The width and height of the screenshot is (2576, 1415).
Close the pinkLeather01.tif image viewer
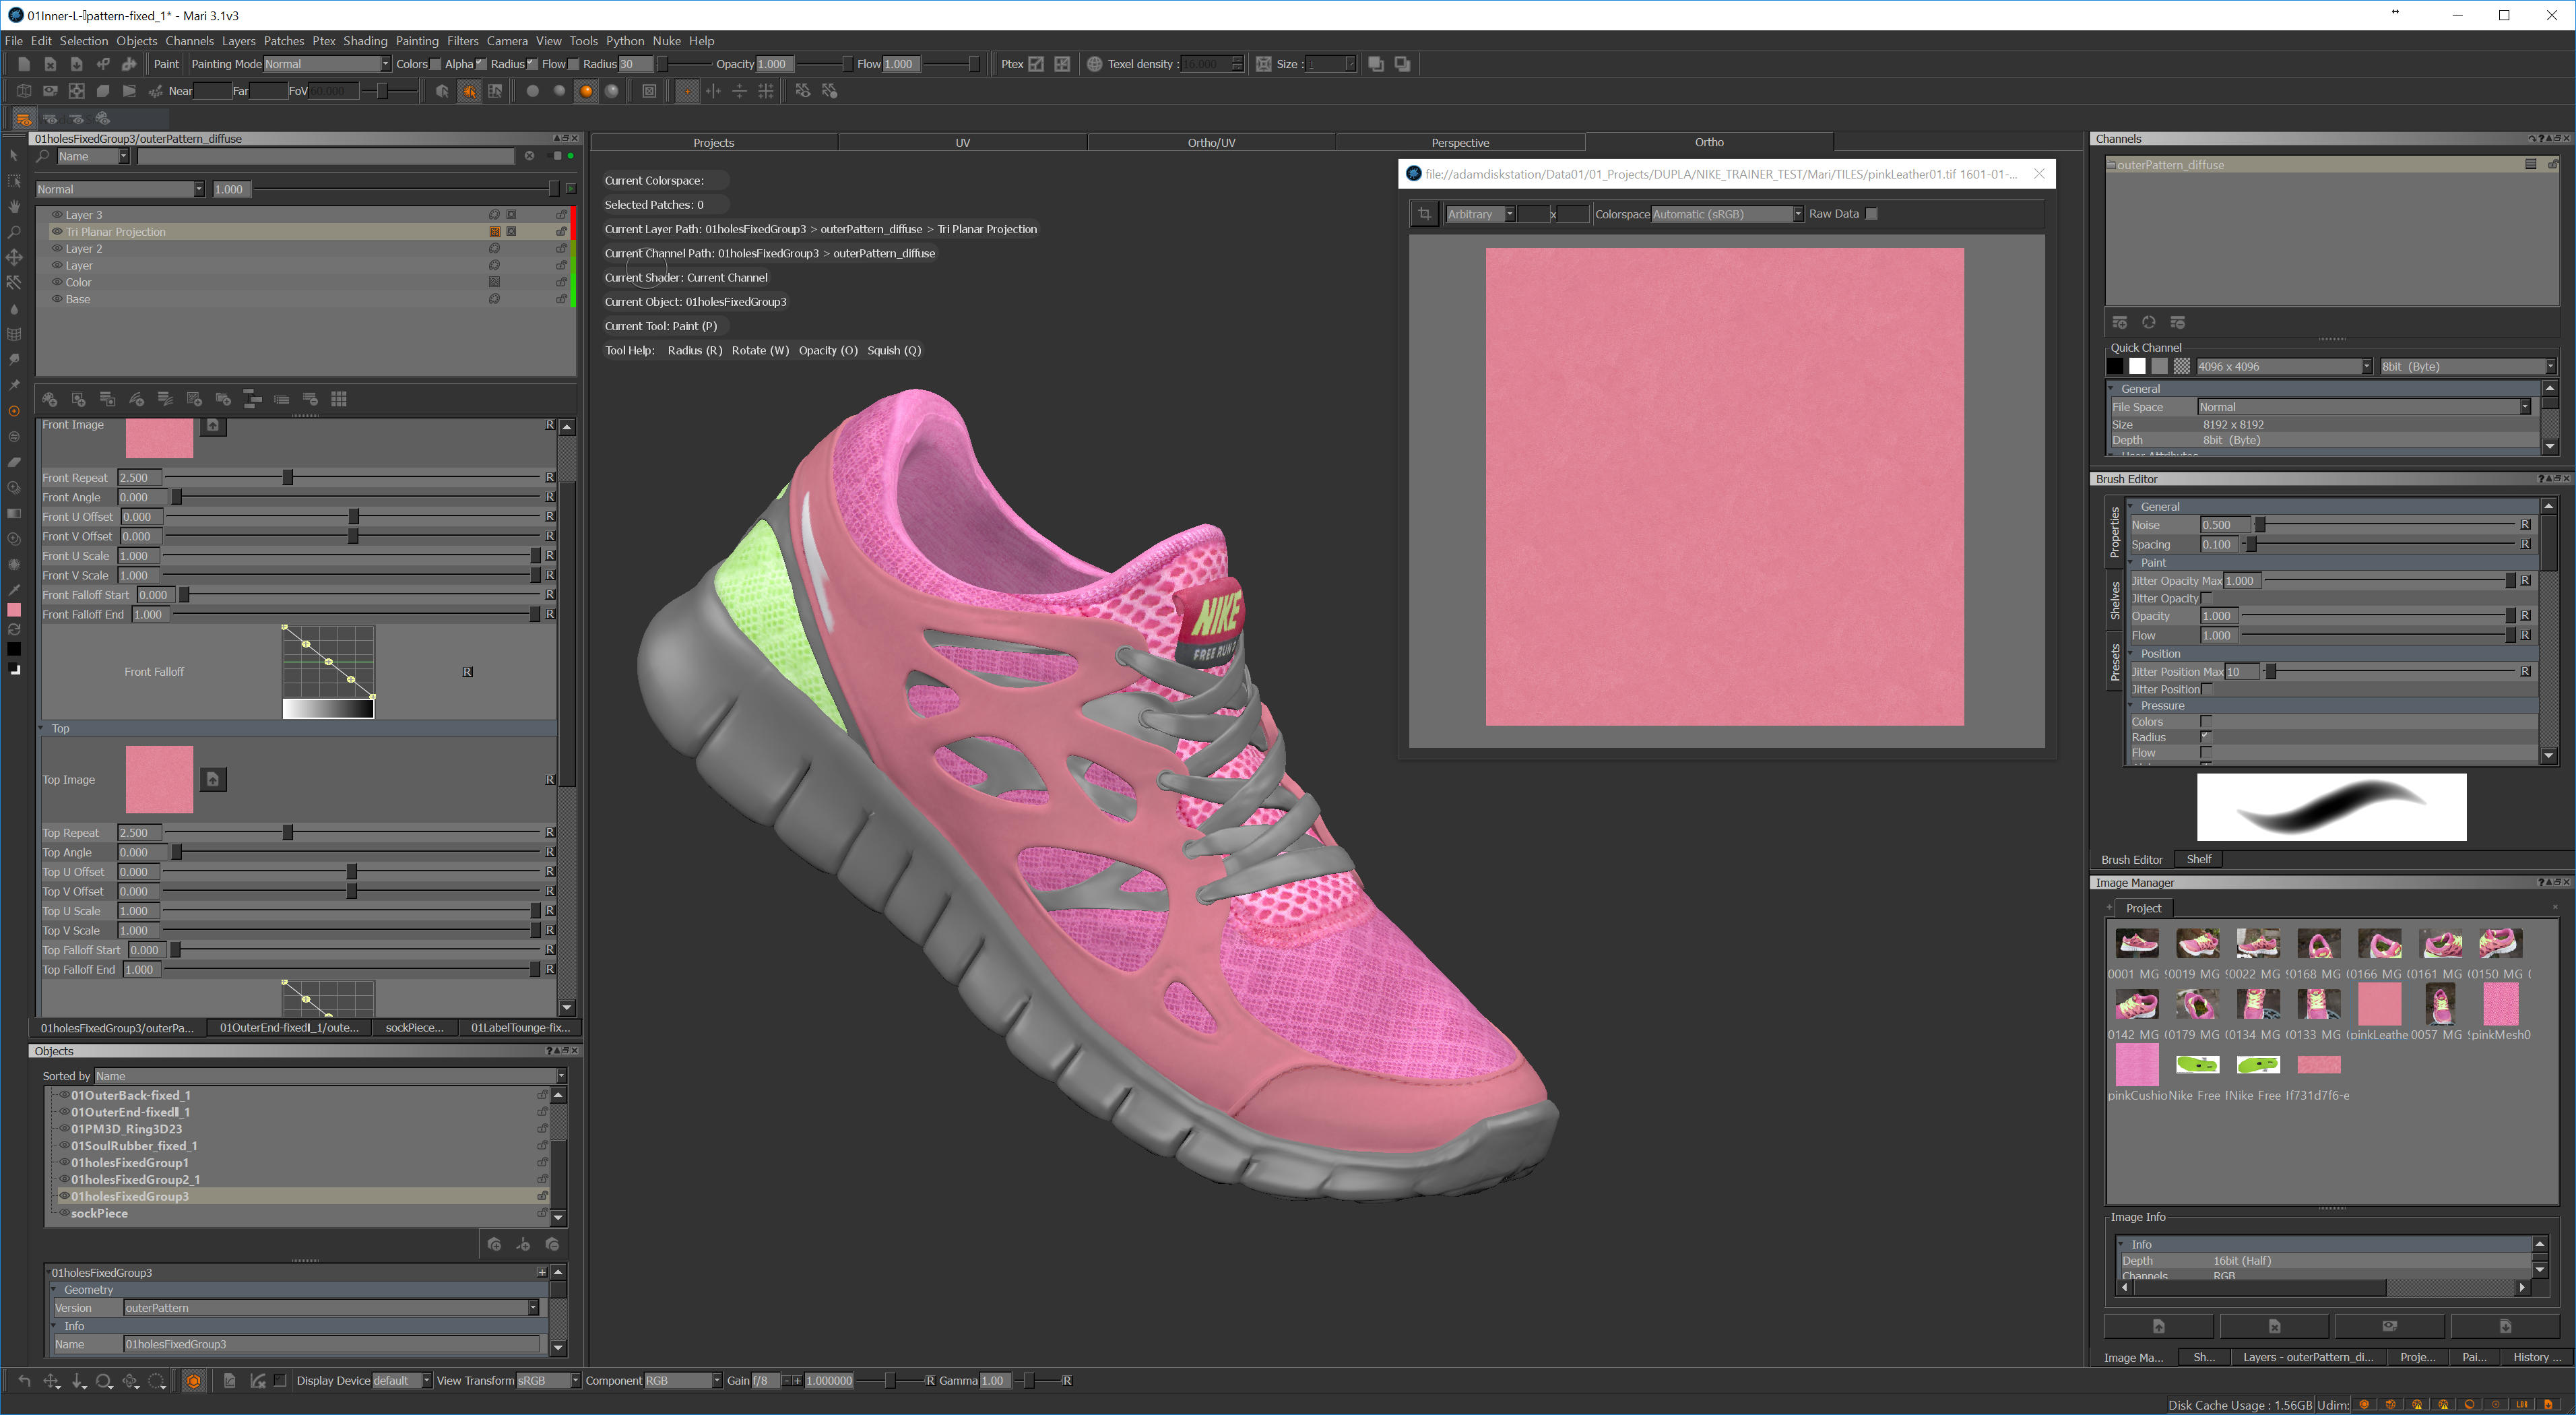(2039, 174)
